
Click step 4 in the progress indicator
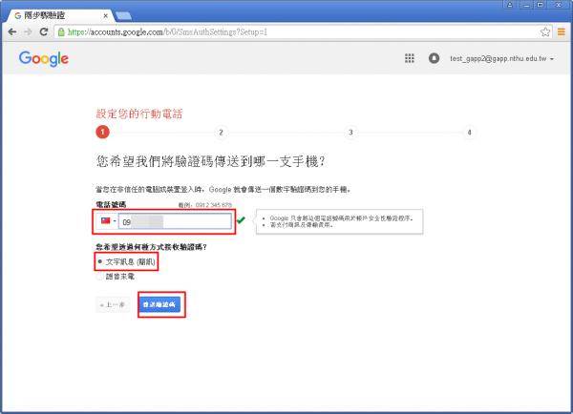click(469, 133)
